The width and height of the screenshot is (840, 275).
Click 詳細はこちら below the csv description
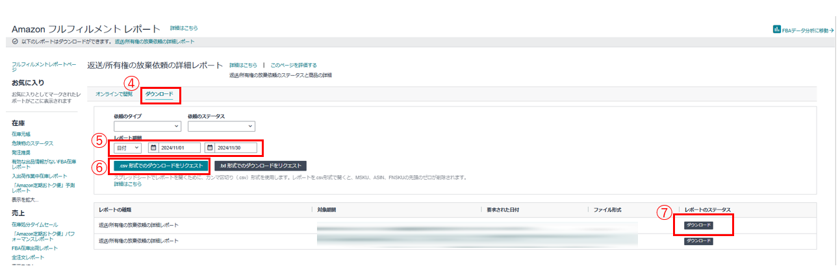(127, 184)
